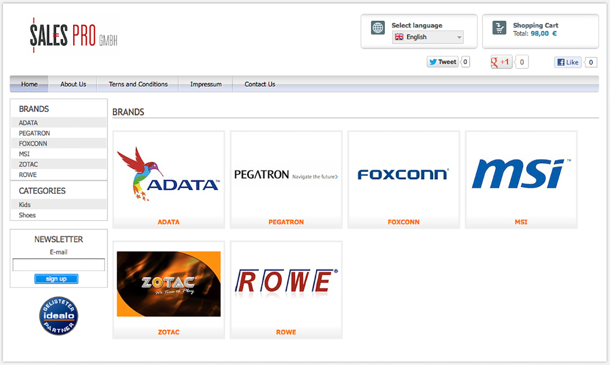
Task: Click the orange ADATA caption link
Action: 169,222
